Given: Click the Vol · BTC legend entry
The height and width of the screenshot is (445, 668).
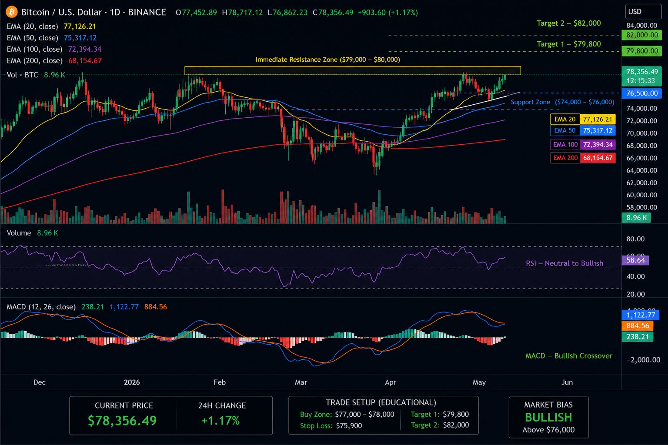Looking at the screenshot, I should (36, 75).
